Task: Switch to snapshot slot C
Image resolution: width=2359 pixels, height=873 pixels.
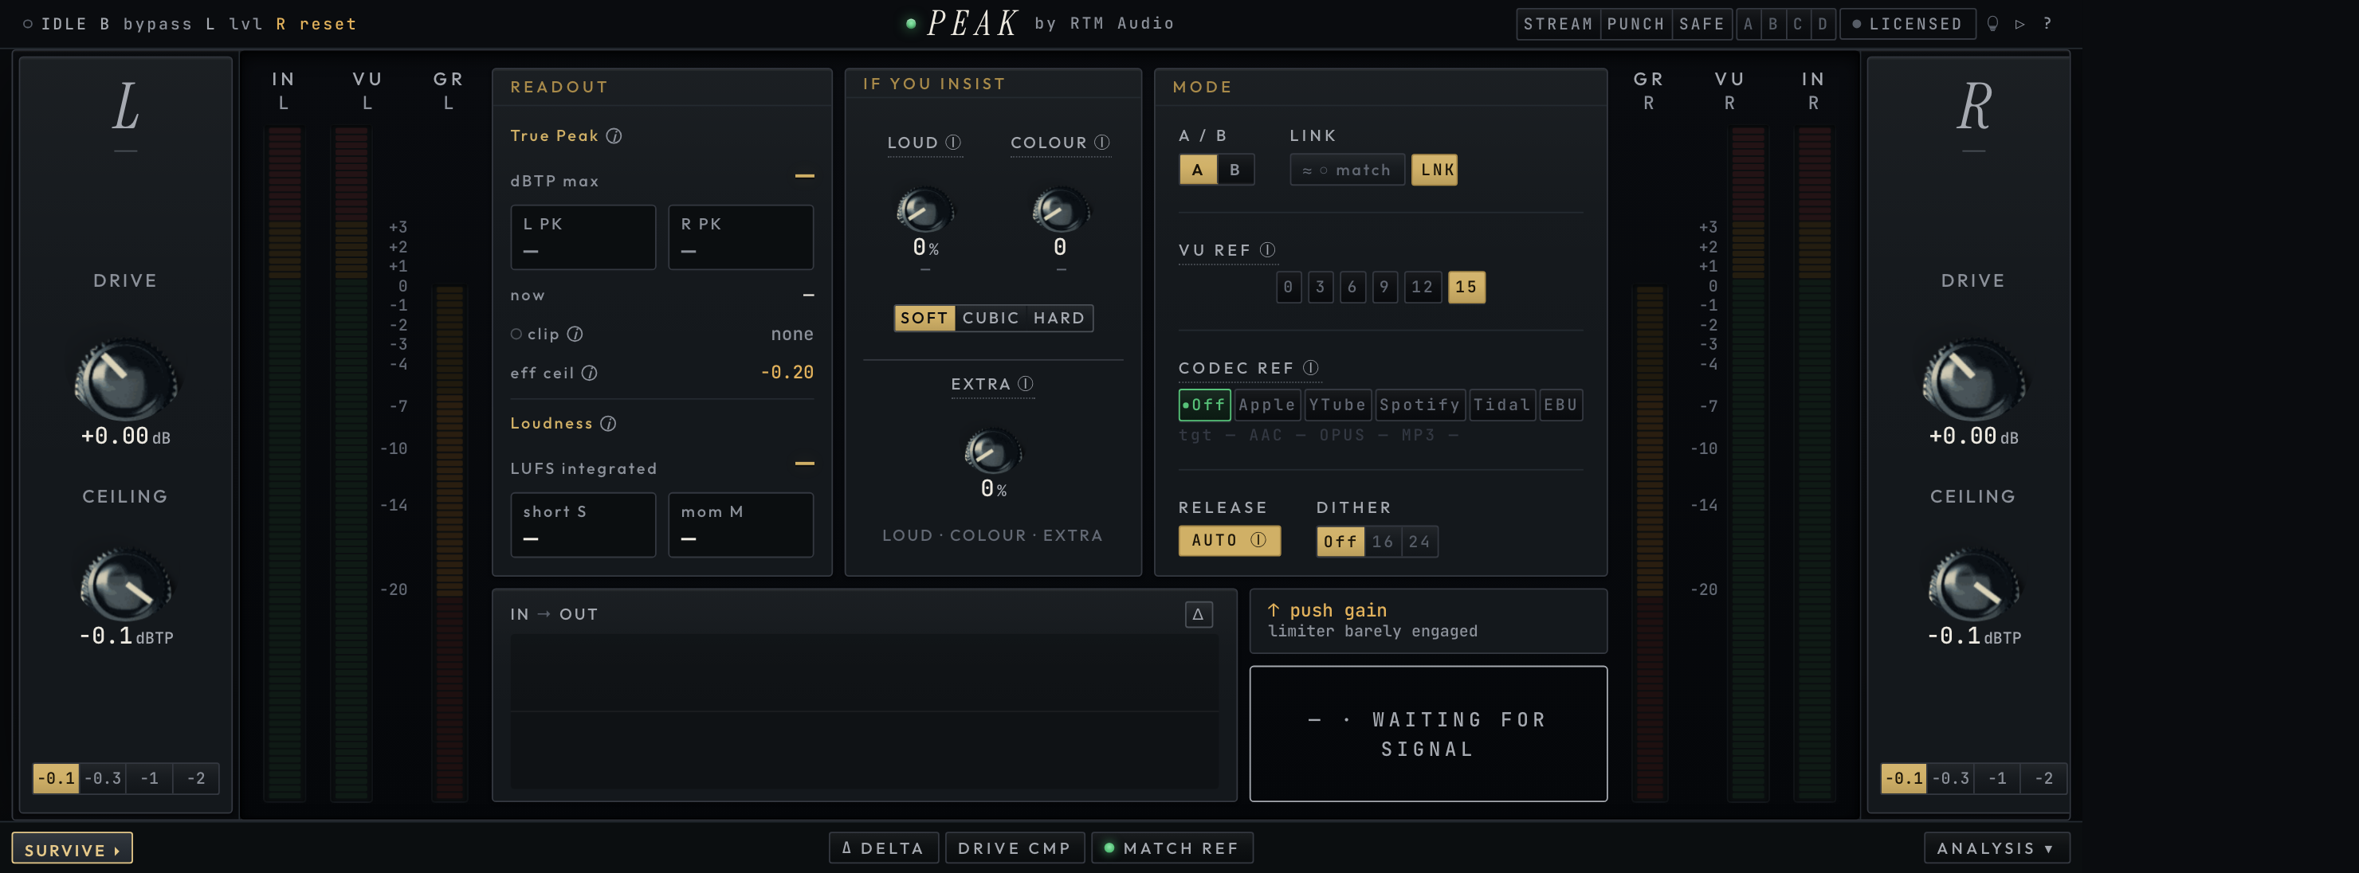Action: [1798, 24]
